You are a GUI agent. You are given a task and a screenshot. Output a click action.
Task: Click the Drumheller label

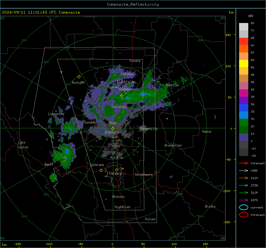pos(173,145)
